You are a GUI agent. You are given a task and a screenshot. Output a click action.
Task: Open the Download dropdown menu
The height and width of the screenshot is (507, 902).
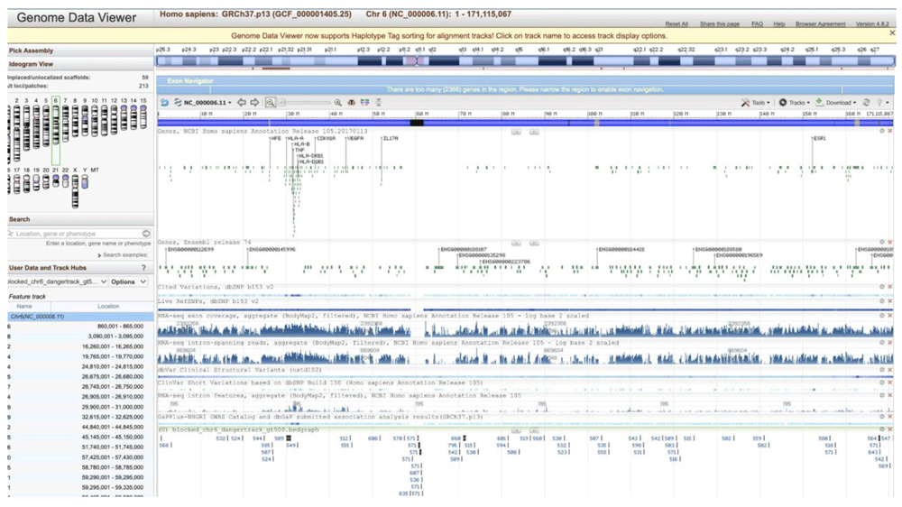(x=841, y=103)
